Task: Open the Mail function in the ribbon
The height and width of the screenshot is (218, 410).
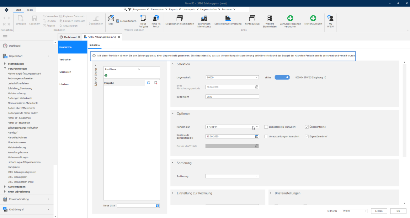Action: coord(111,20)
